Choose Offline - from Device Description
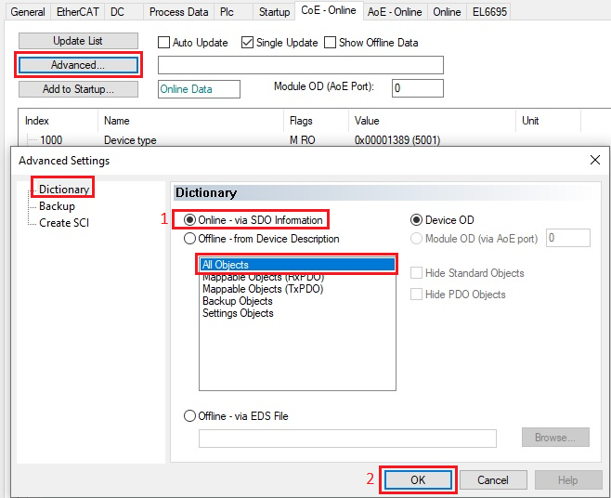 [x=262, y=238]
